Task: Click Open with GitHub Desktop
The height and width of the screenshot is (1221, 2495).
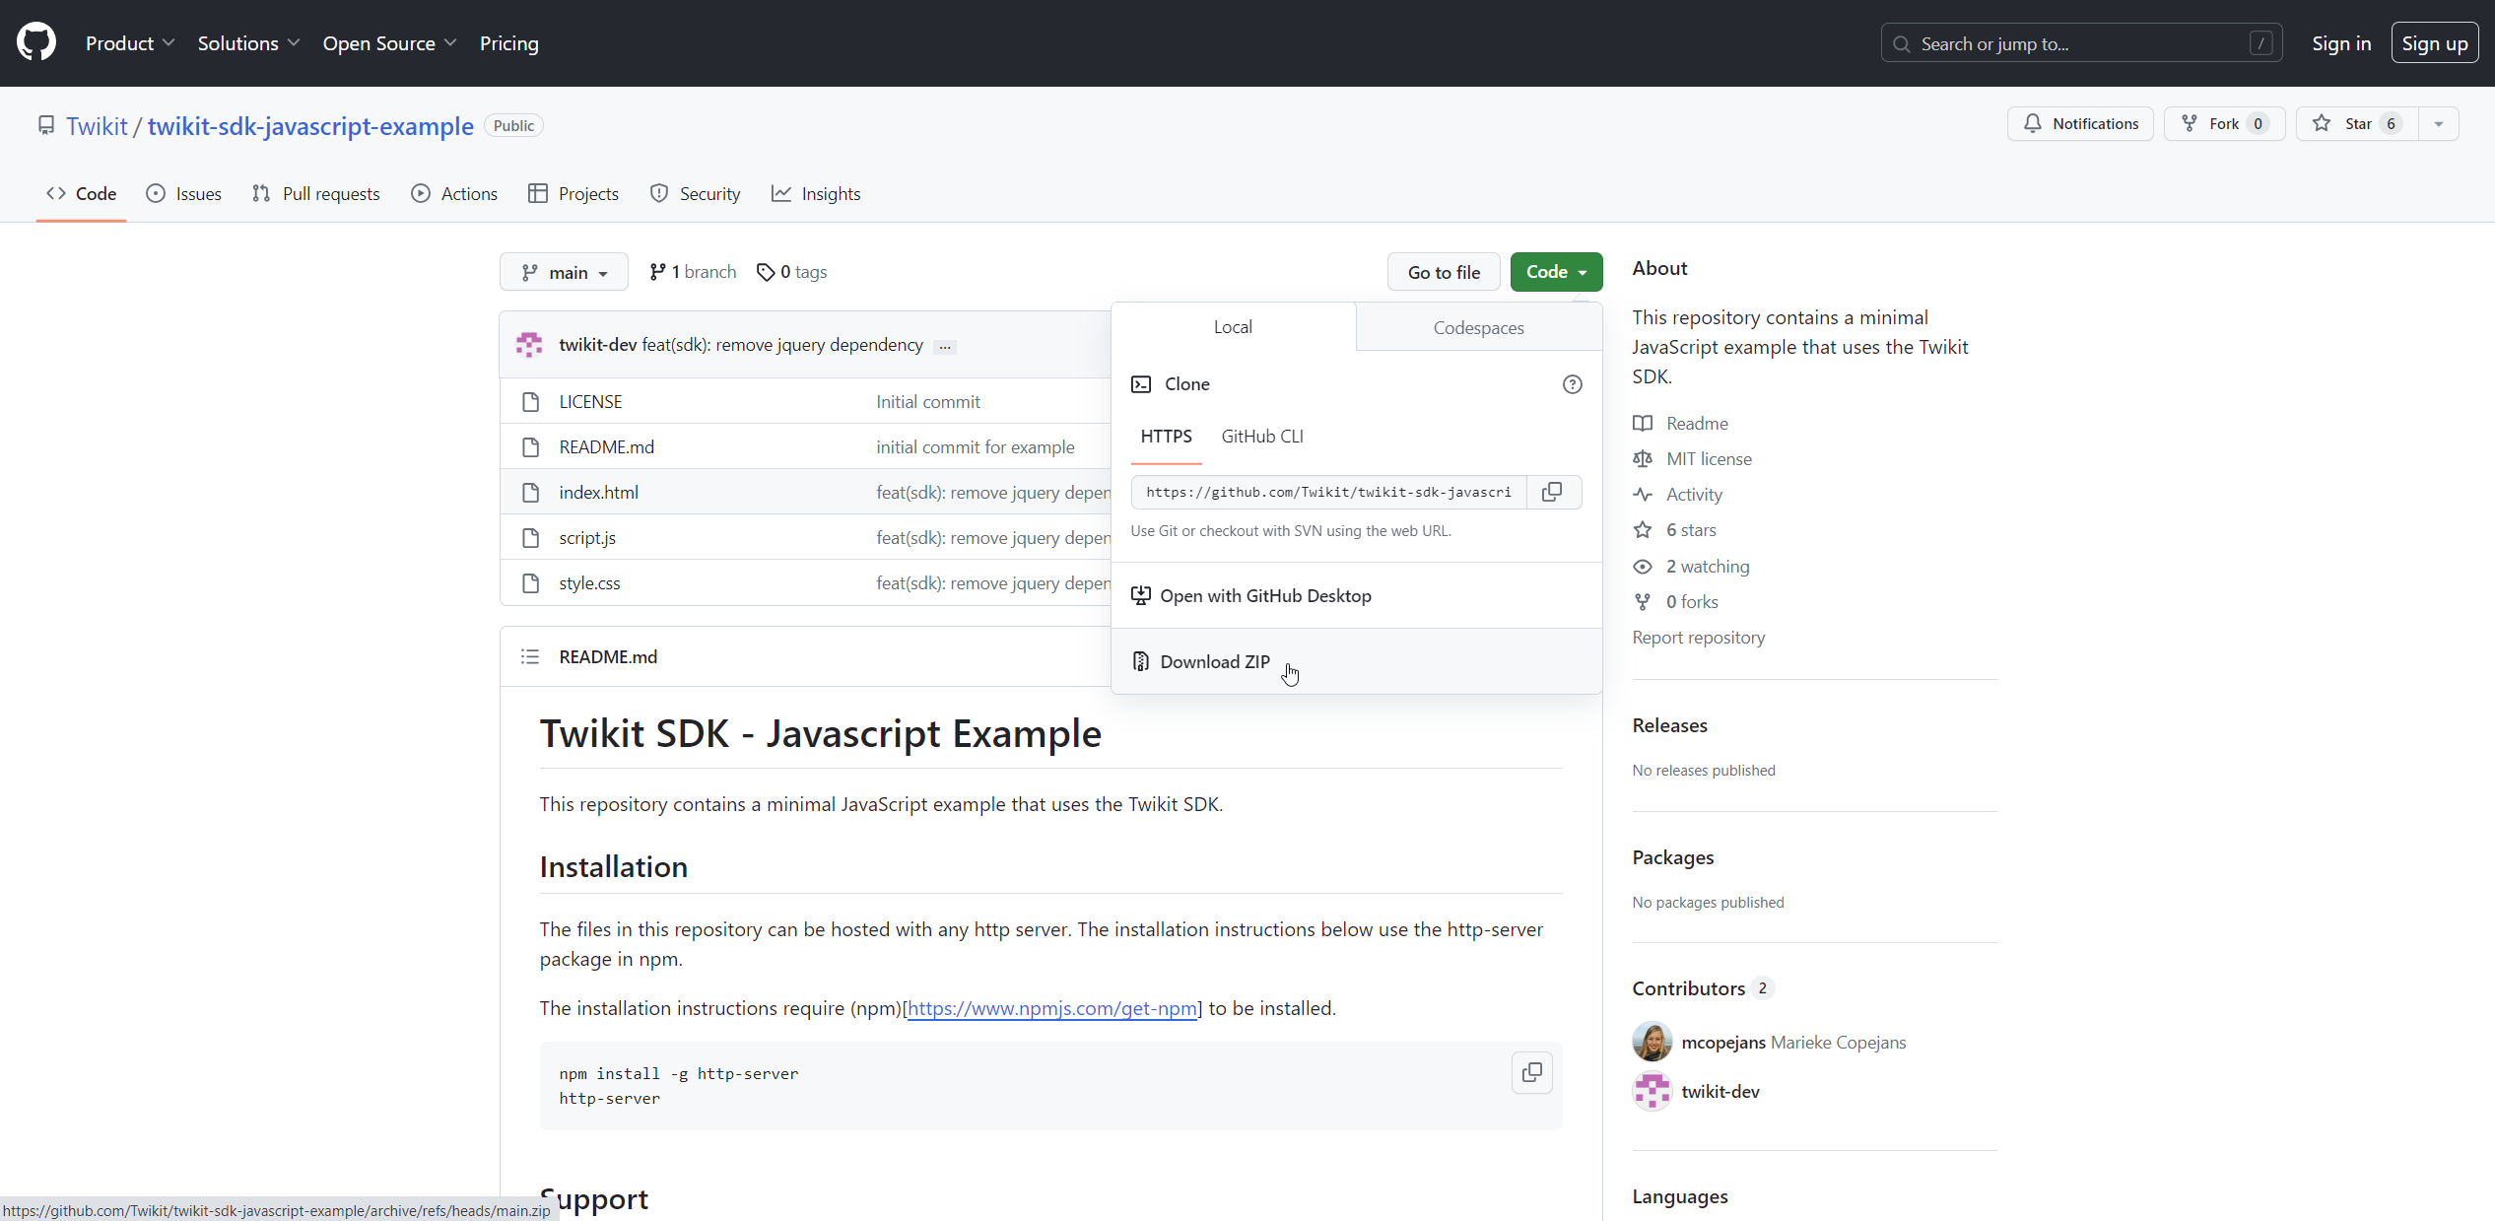Action: click(x=1264, y=595)
